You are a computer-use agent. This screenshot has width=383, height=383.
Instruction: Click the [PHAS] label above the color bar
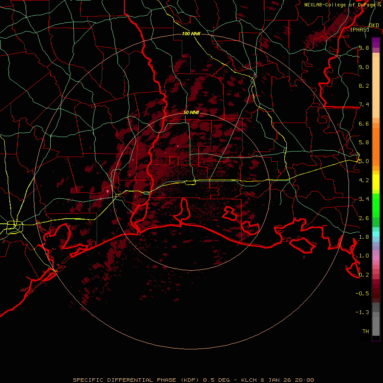360,29
